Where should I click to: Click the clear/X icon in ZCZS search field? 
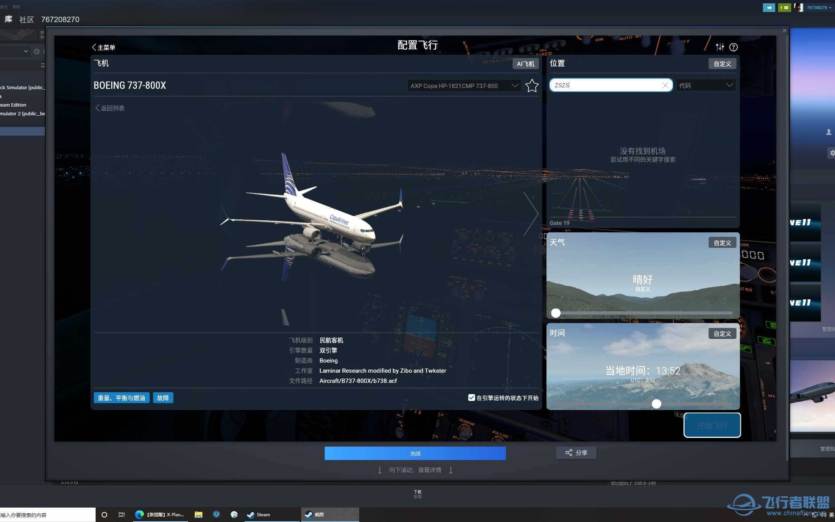pos(665,86)
